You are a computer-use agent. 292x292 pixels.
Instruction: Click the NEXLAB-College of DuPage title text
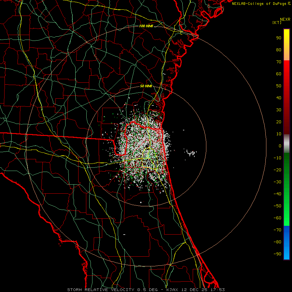coord(261,4)
